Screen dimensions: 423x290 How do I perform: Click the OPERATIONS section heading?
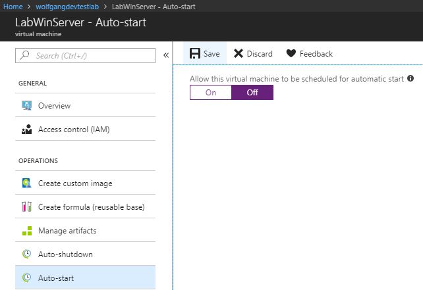click(38, 160)
